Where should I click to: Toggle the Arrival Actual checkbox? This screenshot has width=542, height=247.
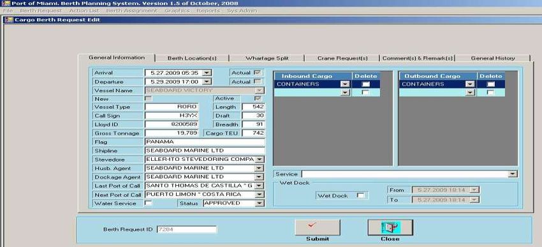(258, 73)
